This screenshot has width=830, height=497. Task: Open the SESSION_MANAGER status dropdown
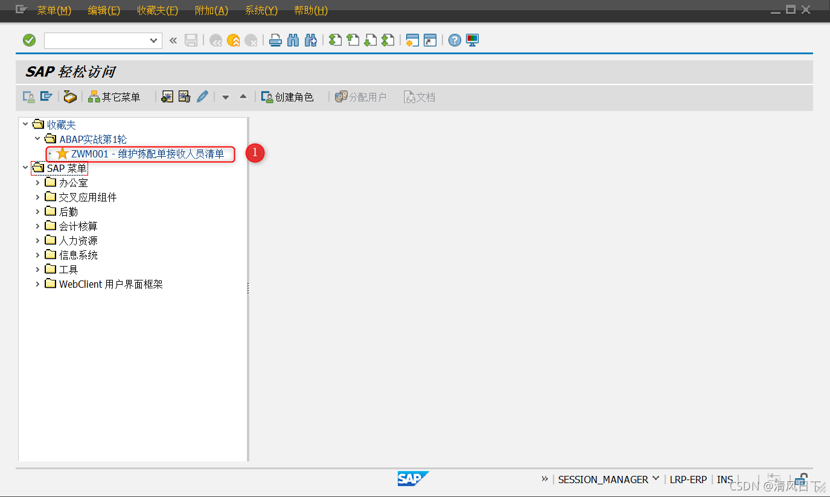click(x=656, y=479)
